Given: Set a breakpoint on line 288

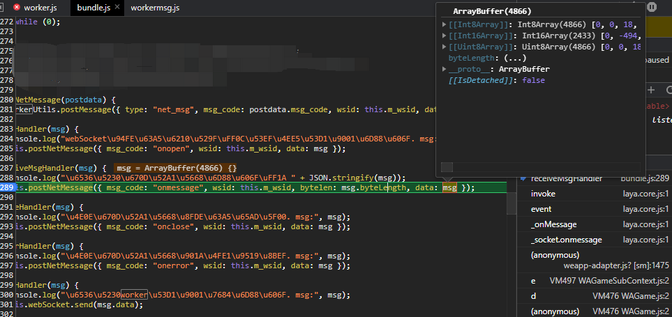Looking at the screenshot, I should 7,177.
